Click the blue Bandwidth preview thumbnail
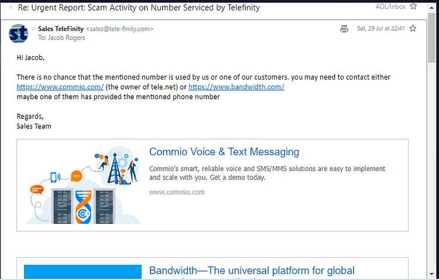439x280 pixels. [x=83, y=272]
